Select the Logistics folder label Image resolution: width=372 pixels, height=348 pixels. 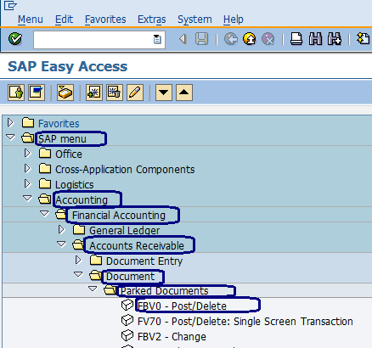coord(75,185)
